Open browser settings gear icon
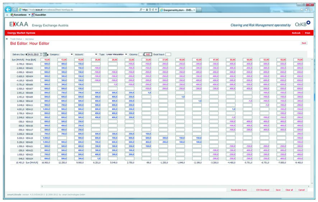Screen dimensions: 318x202 tap(311, 10)
